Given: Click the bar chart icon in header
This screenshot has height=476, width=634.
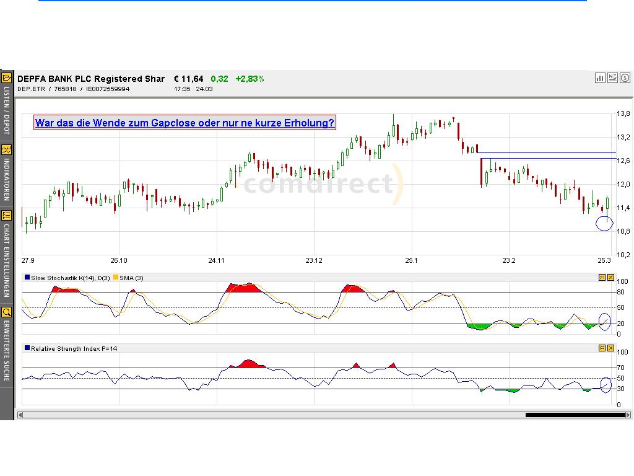Looking at the screenshot, I should click(x=600, y=78).
